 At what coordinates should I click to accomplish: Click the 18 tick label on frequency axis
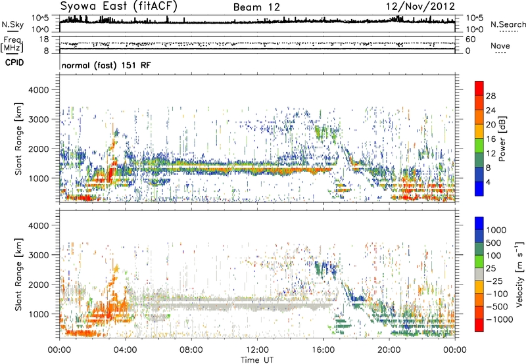[x=44, y=39]
